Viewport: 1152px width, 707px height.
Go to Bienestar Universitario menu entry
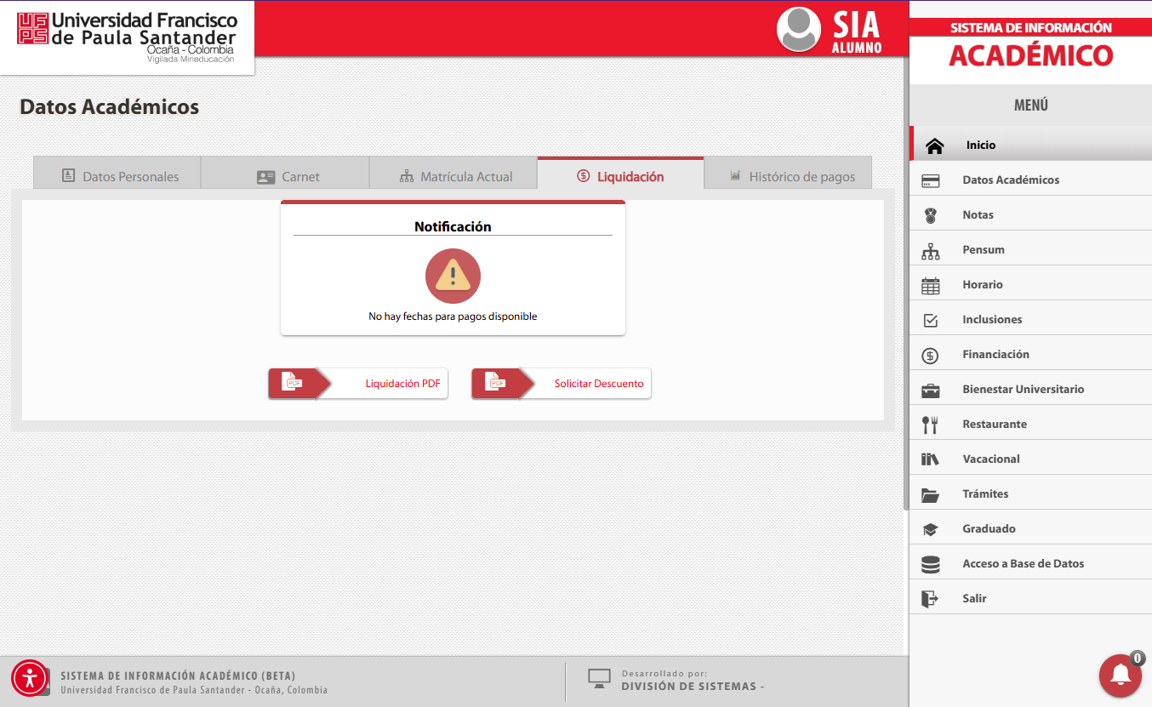point(1030,389)
